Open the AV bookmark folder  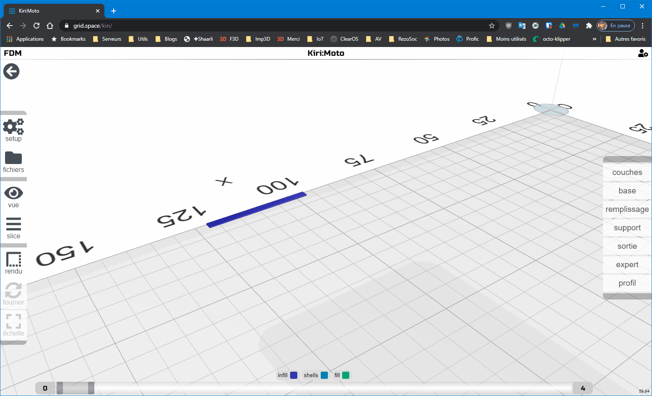point(374,39)
